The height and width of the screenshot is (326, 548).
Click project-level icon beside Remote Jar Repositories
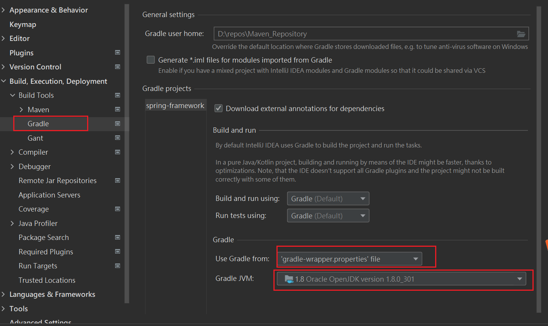coord(118,180)
